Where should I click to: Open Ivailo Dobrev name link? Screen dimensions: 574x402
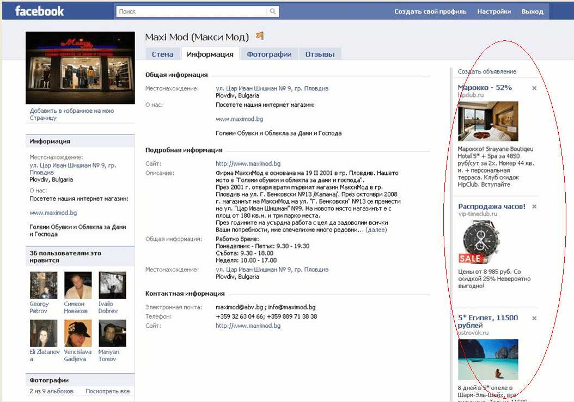click(x=108, y=308)
